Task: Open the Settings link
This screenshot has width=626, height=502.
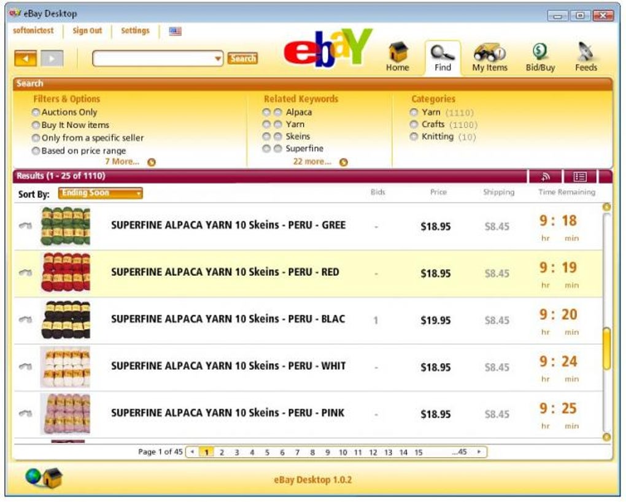Action: point(135,30)
